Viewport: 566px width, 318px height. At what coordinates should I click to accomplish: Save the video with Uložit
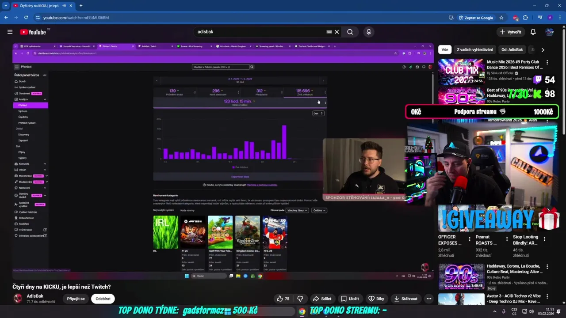click(x=350, y=299)
